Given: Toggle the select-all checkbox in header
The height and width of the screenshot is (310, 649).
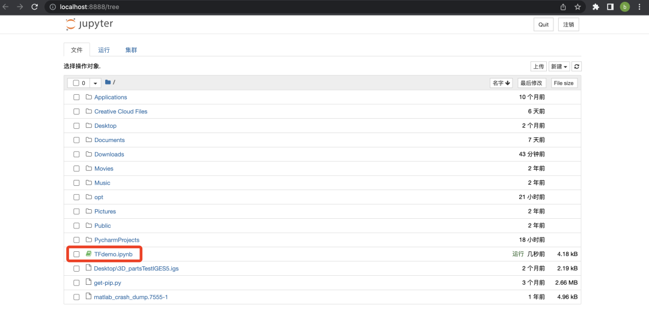Looking at the screenshot, I should click(x=76, y=83).
